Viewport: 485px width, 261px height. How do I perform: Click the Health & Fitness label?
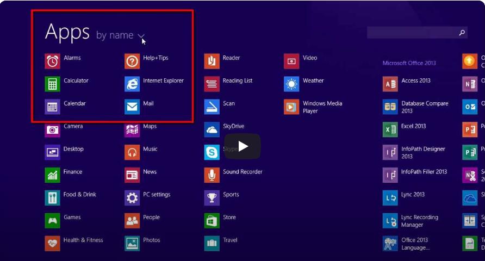83,240
